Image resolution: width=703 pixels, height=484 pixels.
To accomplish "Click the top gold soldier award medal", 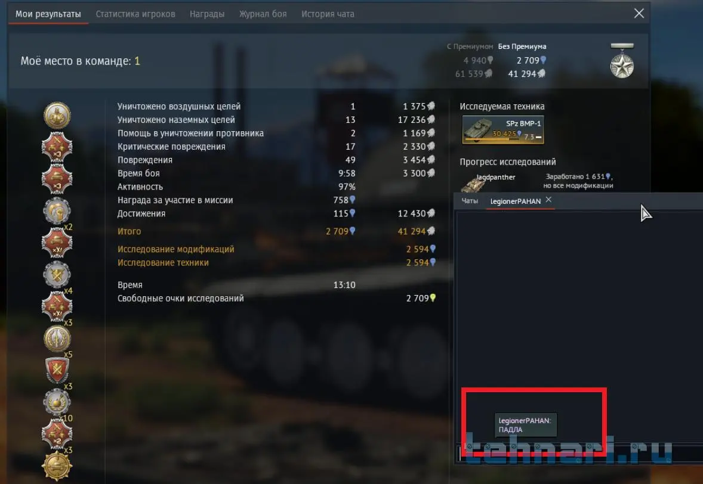I will point(57,115).
